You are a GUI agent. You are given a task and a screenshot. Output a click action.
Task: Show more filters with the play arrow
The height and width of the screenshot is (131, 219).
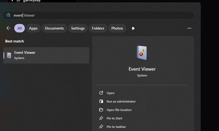[133, 28]
